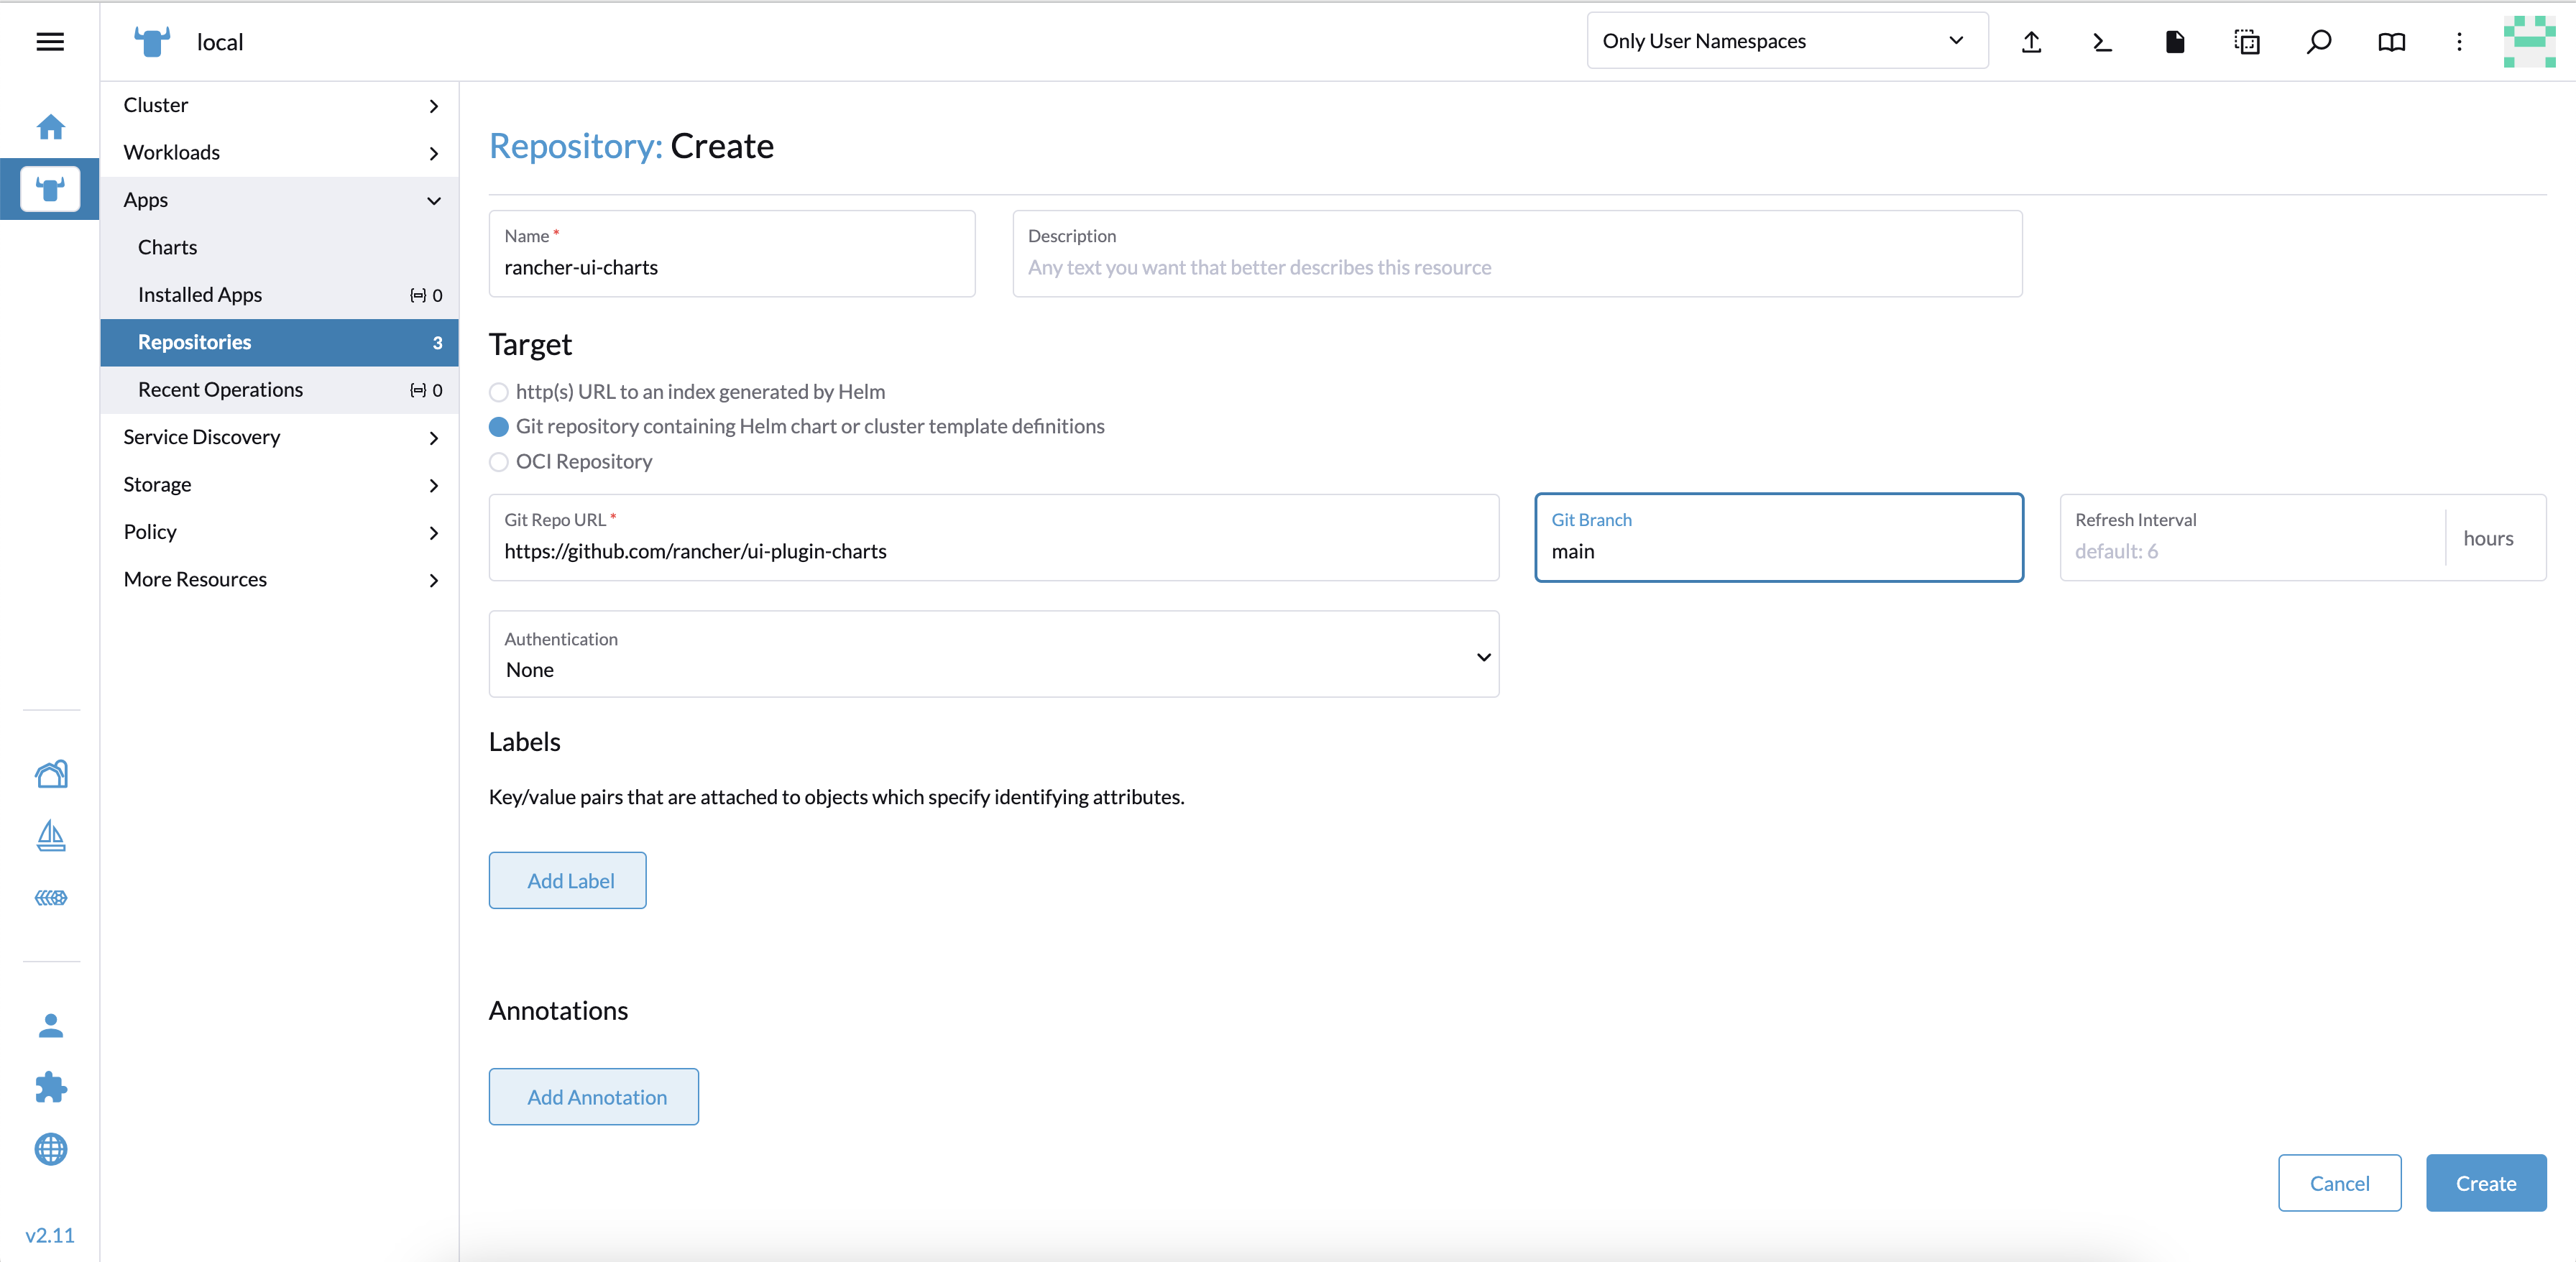Click the Download KubeConfig file icon
This screenshot has height=1262, width=2576.
pos(2174,42)
